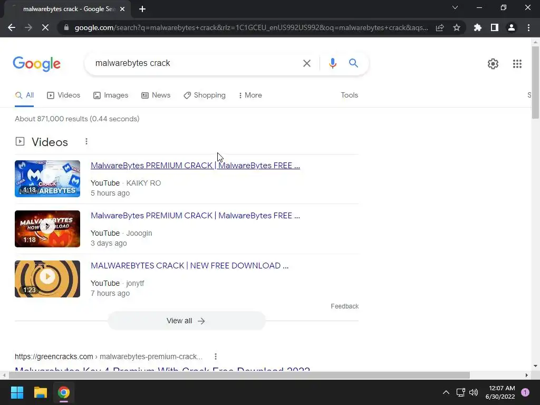The image size is (540, 405).
Task: Click the horizontal scrollbar right arrow
Action: click(526, 375)
